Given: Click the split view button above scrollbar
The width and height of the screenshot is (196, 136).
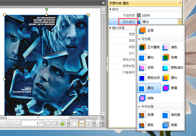Looking at the screenshot, I should point(103,13).
